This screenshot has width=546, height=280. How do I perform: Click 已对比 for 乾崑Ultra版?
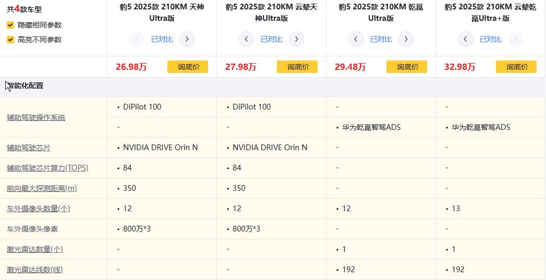381,39
